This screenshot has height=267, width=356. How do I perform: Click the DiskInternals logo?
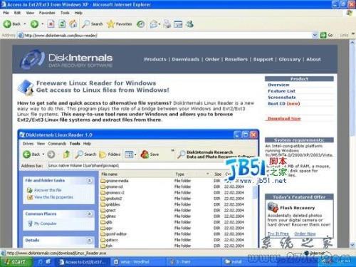click(x=66, y=60)
